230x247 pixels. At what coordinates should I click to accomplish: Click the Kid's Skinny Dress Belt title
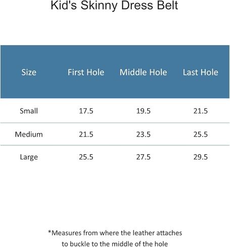pos(114,6)
